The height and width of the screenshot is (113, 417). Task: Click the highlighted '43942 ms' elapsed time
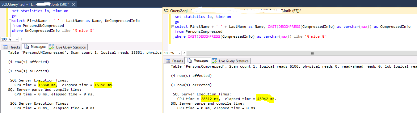(266, 99)
